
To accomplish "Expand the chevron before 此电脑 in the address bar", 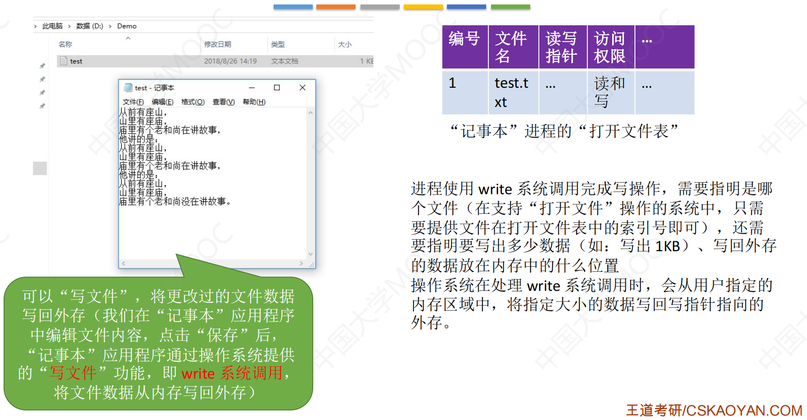I will 36,26.
